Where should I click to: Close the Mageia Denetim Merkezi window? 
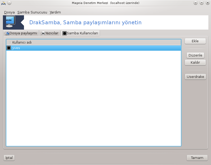click(x=208, y=3)
